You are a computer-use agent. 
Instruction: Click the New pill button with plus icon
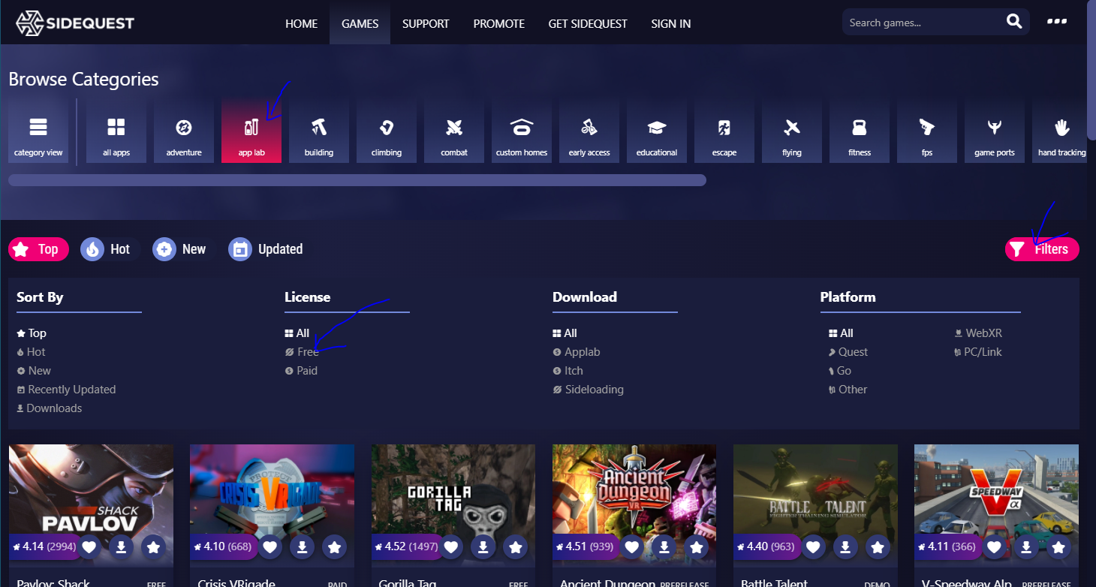(184, 249)
